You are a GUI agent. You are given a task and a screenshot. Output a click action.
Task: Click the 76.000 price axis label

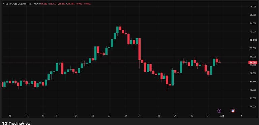point(253,98)
